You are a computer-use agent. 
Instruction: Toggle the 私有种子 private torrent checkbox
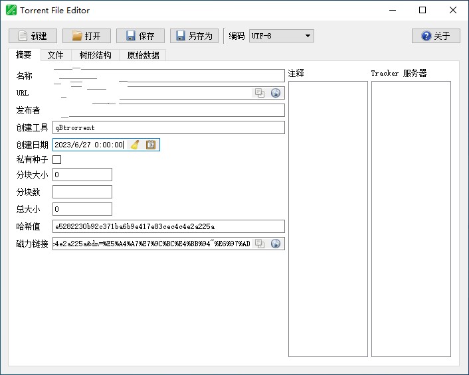coord(57,159)
